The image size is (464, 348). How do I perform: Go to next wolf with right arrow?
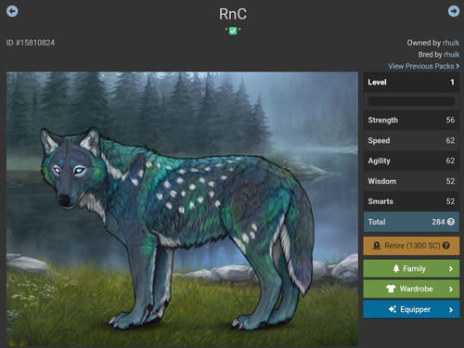click(454, 11)
